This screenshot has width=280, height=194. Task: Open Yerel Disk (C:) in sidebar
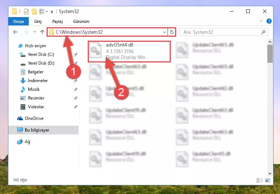click(37, 54)
